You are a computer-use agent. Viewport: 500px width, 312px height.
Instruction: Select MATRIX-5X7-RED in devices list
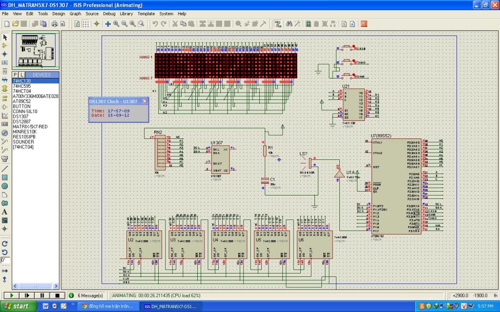point(30,127)
